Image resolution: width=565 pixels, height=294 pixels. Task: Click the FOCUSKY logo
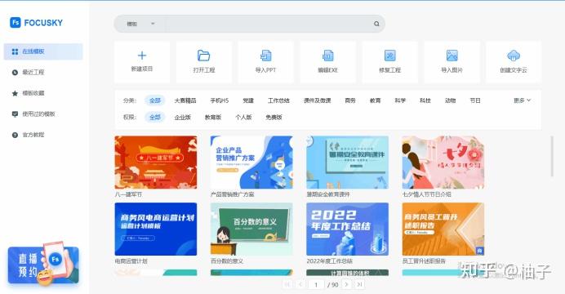[x=36, y=23]
